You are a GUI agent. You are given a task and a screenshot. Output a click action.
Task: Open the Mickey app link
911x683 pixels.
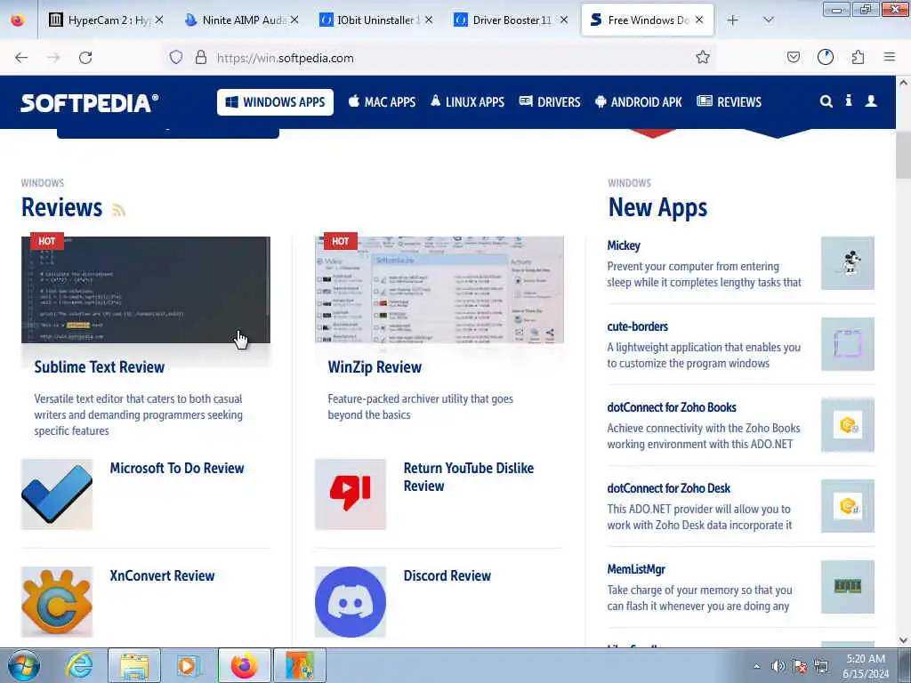(624, 245)
